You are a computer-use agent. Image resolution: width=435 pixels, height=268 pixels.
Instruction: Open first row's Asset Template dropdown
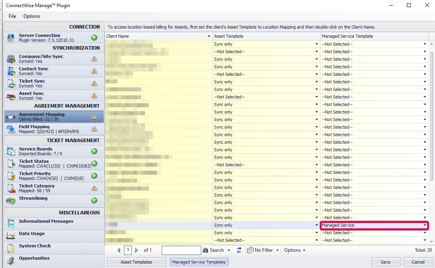[x=317, y=44]
